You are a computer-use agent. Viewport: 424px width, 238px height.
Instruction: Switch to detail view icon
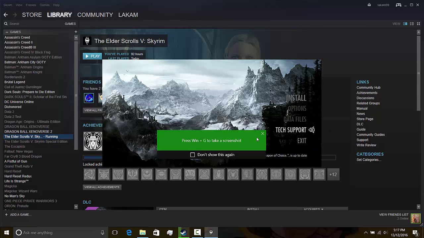405,24
